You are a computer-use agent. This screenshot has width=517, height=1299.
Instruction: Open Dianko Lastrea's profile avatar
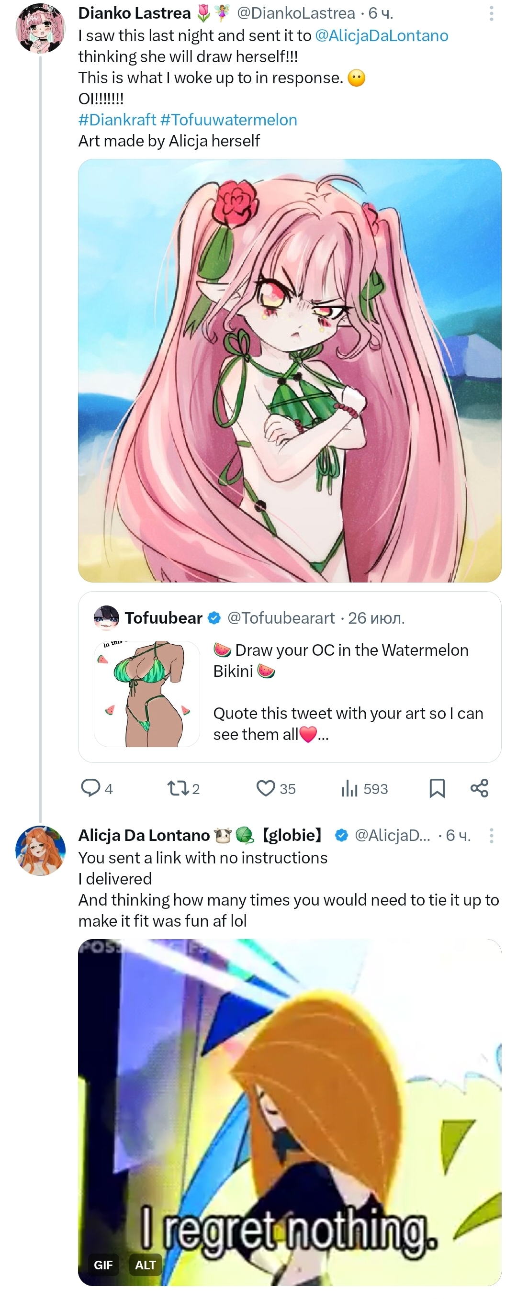[x=40, y=28]
